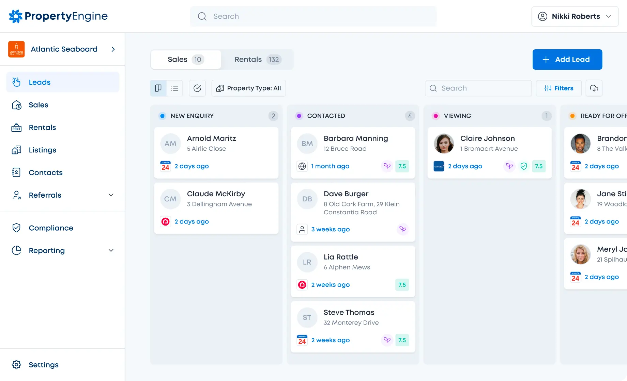
Task: Switch to kanban board view
Action: [x=158, y=88]
